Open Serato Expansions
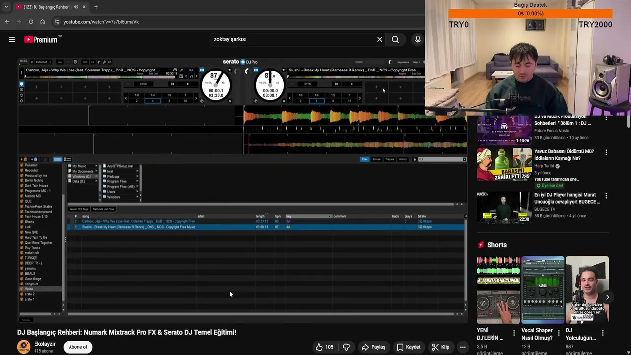The image size is (631, 355). coord(403,62)
